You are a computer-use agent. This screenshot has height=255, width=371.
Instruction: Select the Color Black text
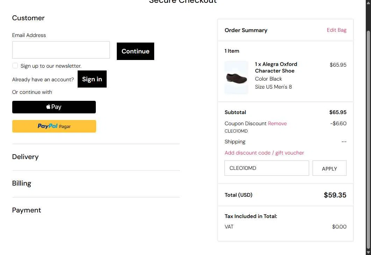[269, 79]
